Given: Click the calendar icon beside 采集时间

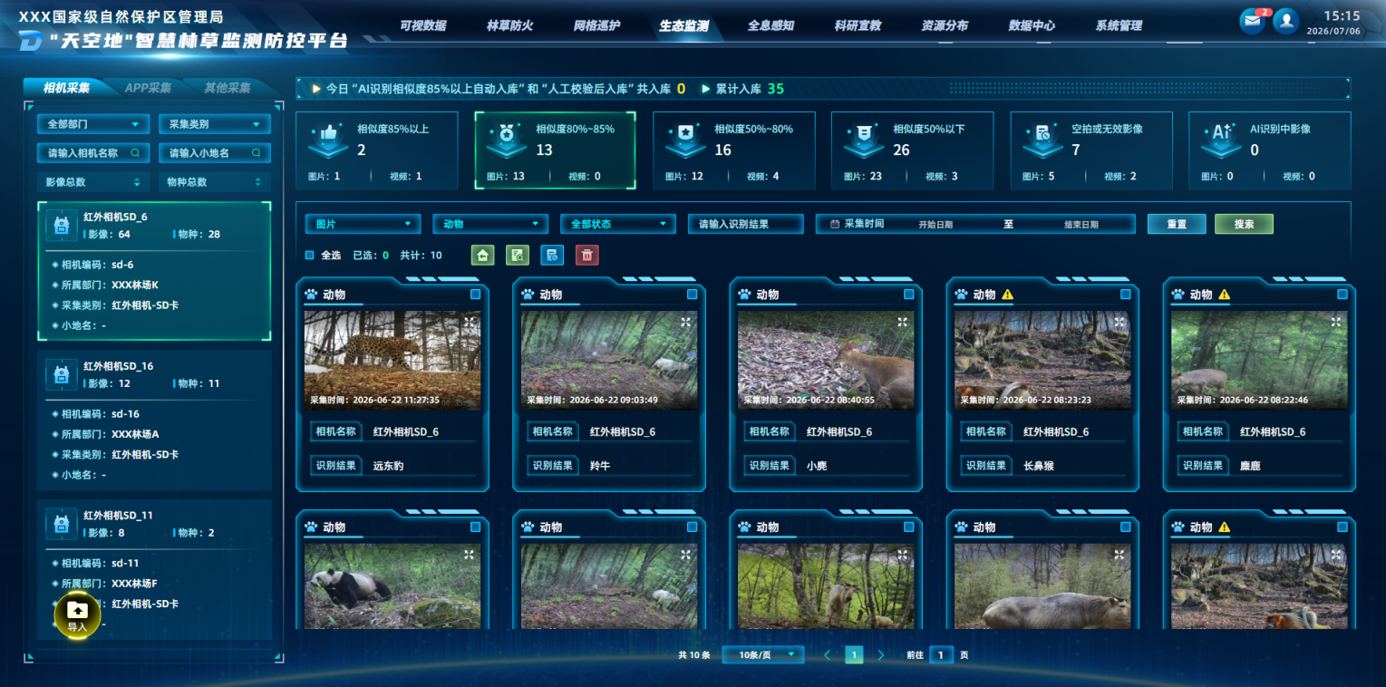Looking at the screenshot, I should [835, 224].
